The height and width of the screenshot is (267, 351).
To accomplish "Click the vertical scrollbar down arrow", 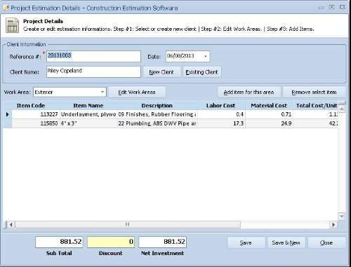I will click(342, 216).
